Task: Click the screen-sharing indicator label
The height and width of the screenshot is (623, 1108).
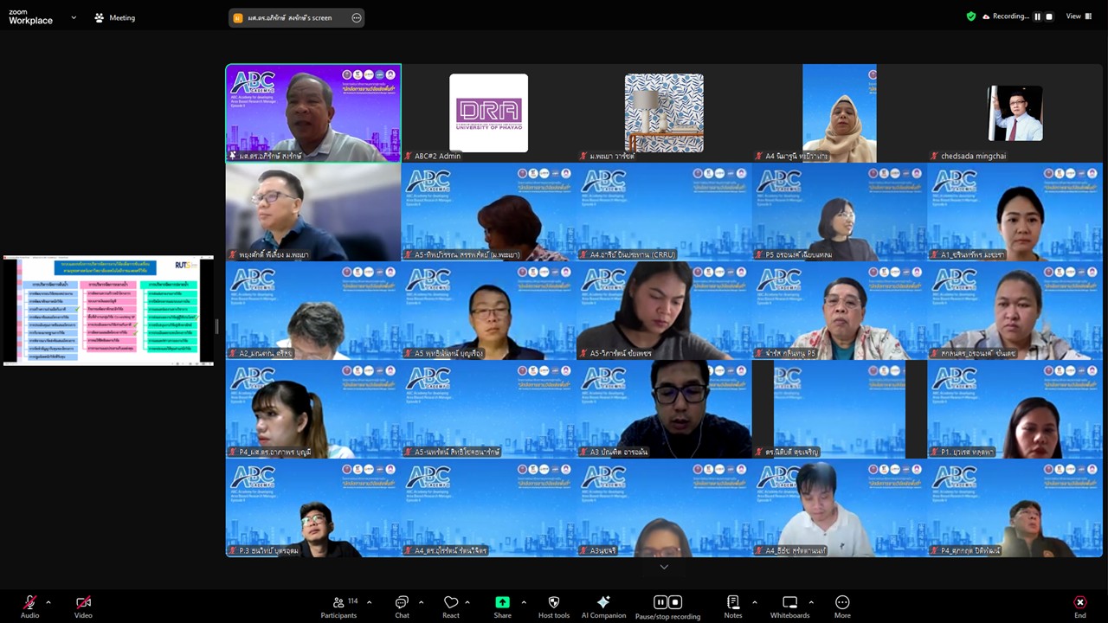Action: pyautogui.click(x=289, y=17)
